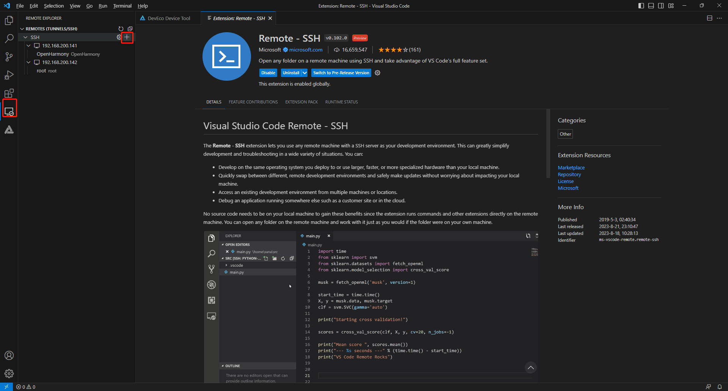728x391 pixels.
Task: Show errors and warnings in status bar
Action: [26, 387]
